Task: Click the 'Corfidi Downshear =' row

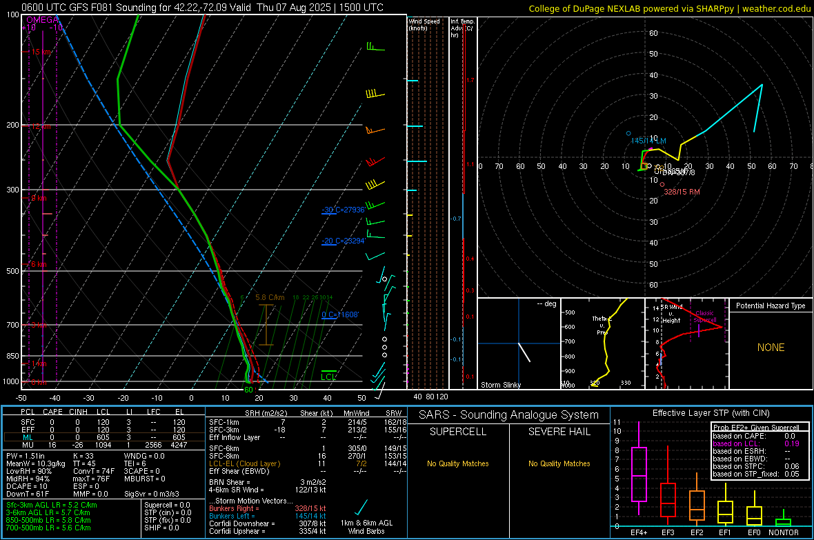Action: click(x=268, y=523)
